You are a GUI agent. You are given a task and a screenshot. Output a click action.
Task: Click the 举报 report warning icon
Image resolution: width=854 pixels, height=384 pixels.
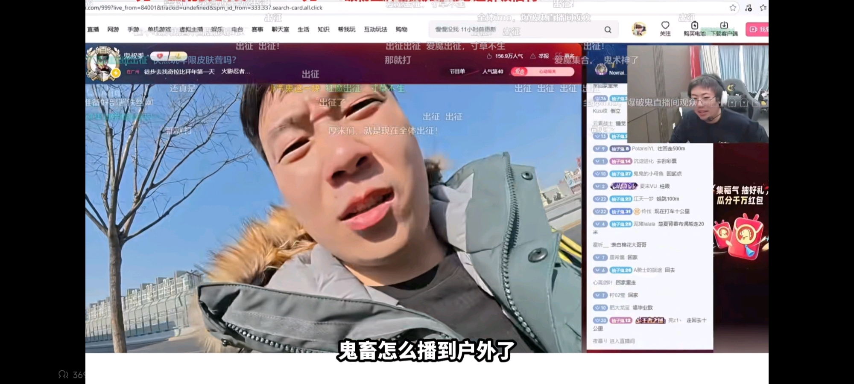(533, 56)
